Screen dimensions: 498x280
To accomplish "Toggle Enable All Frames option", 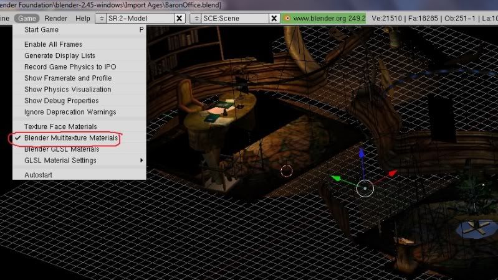I will (x=79, y=44).
